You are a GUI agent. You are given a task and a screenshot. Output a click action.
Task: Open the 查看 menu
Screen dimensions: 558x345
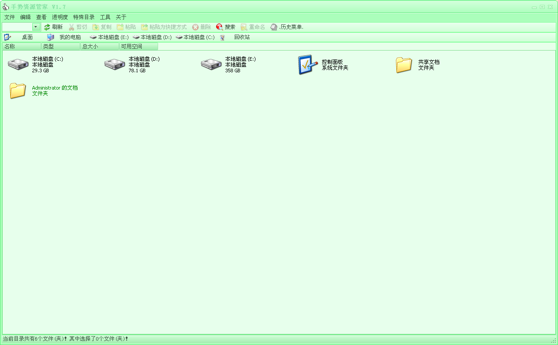pos(41,17)
